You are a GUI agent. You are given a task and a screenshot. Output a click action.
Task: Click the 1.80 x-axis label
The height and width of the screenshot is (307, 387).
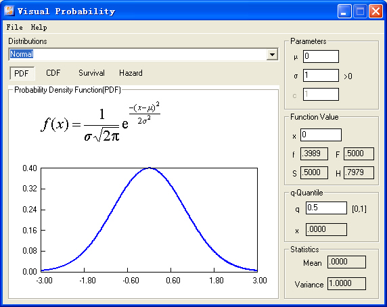pos(217,281)
